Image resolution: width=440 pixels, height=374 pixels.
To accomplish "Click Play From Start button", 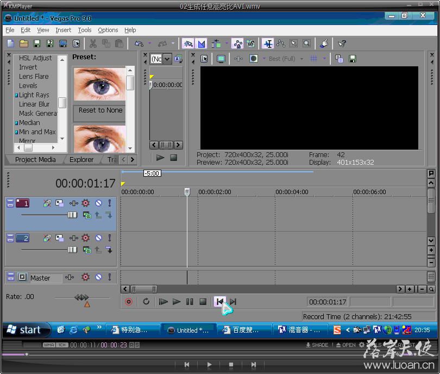I will [163, 302].
